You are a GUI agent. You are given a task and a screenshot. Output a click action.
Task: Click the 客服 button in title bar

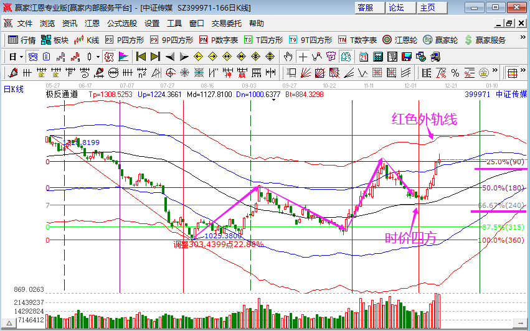click(x=365, y=7)
